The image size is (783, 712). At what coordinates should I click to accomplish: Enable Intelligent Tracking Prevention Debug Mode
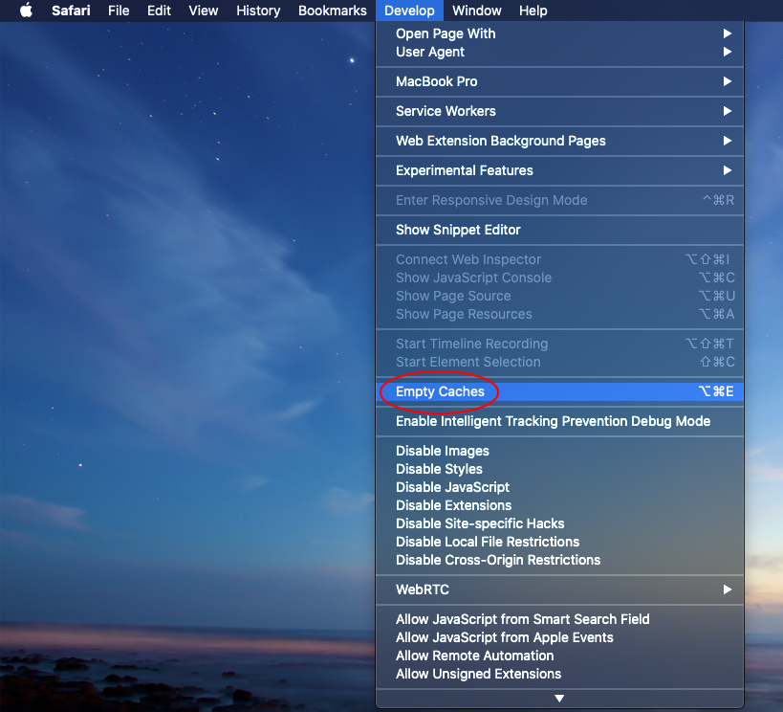[560, 421]
